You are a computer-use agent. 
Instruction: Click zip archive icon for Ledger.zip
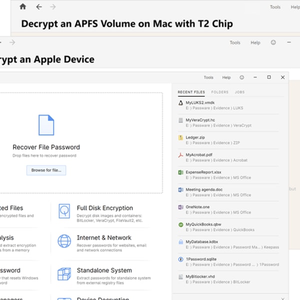[180, 138]
